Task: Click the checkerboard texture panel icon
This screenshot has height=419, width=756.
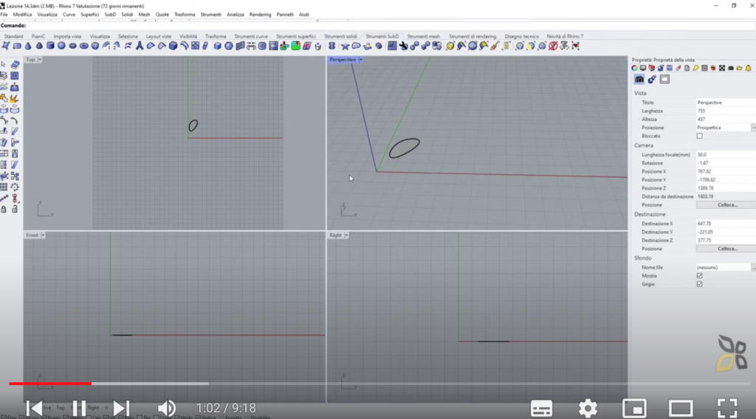Action: [722, 69]
